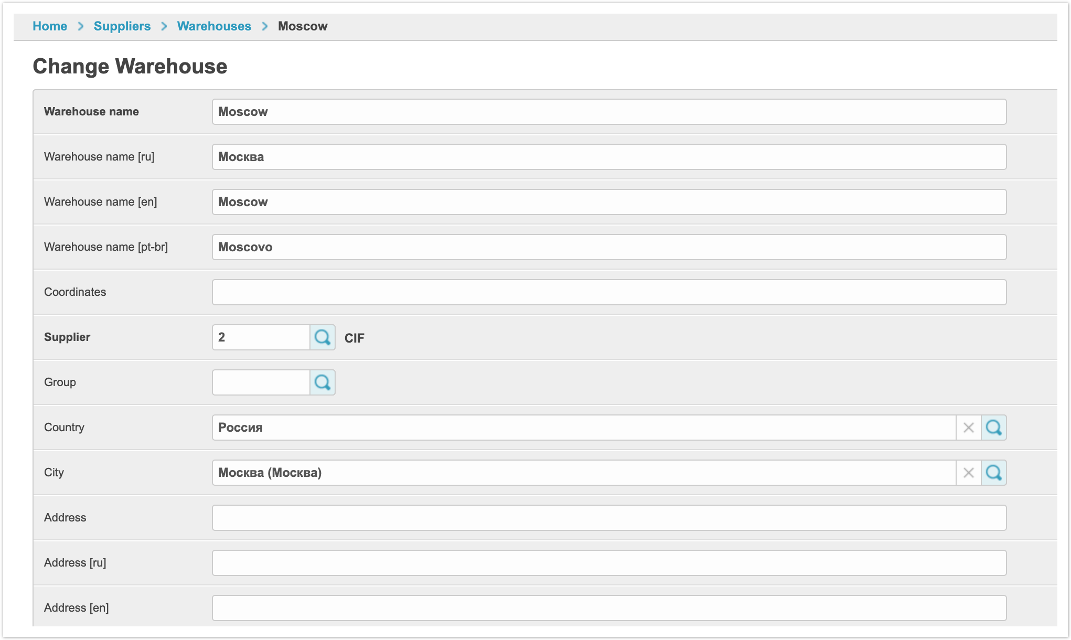Focus the Supplier ID input box
The height and width of the screenshot is (640, 1071).
pos(261,337)
